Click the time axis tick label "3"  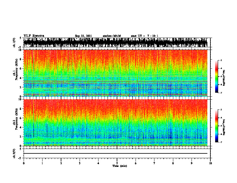click(x=80, y=163)
